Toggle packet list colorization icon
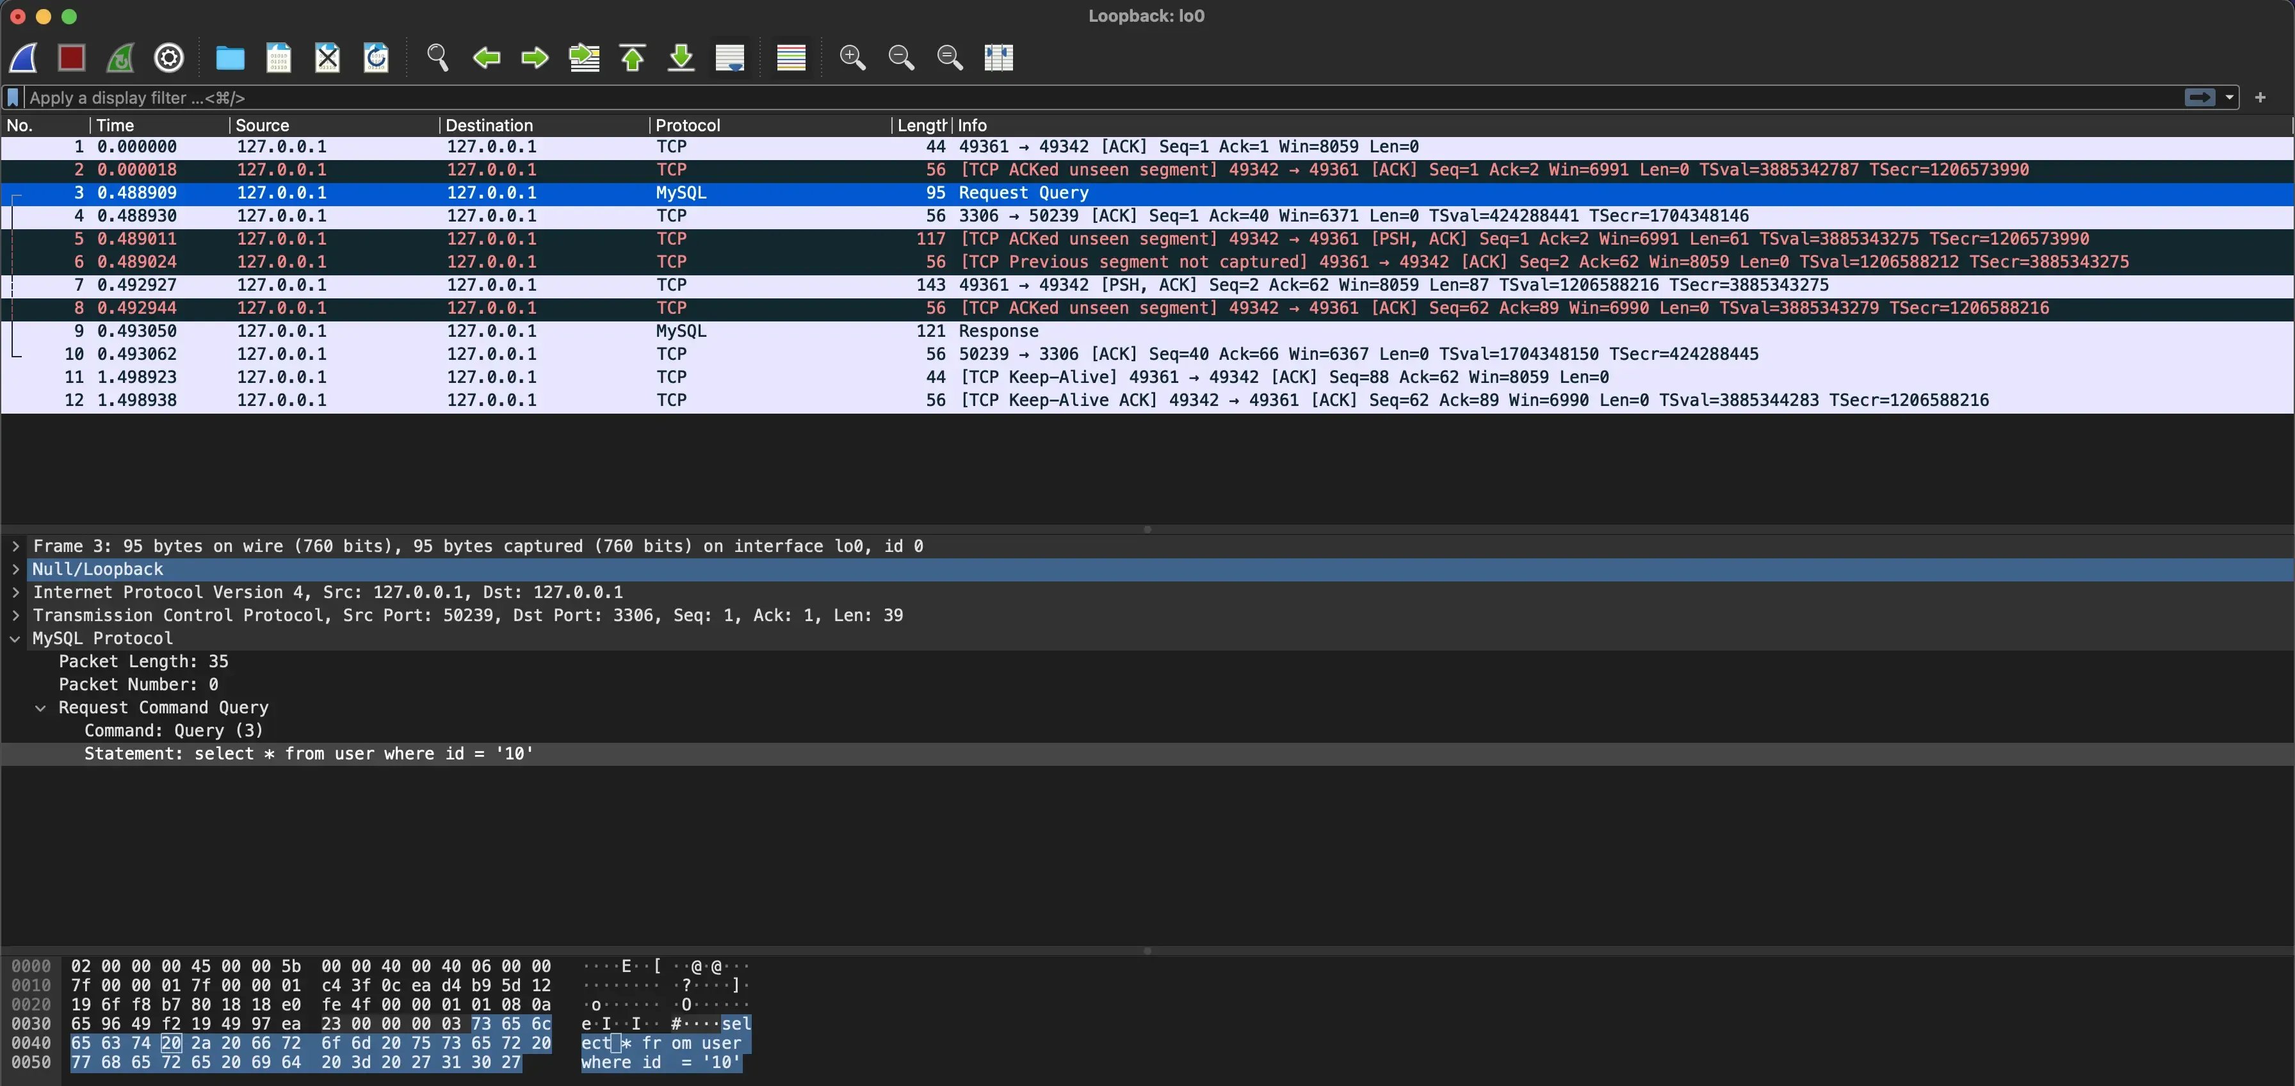The width and height of the screenshot is (2295, 1086). pos(791,58)
